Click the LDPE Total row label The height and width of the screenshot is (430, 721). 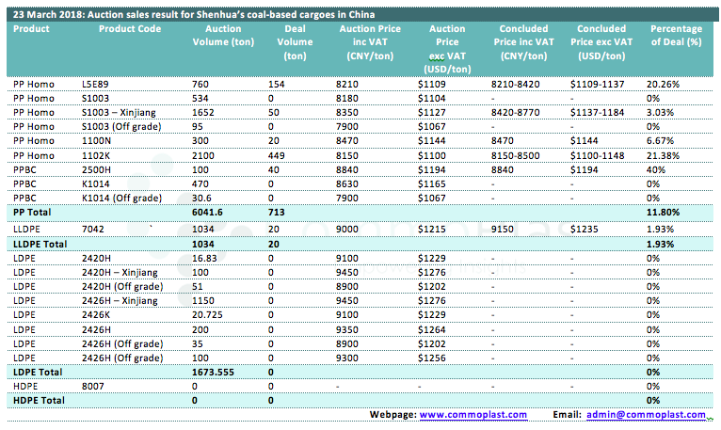click(x=39, y=373)
